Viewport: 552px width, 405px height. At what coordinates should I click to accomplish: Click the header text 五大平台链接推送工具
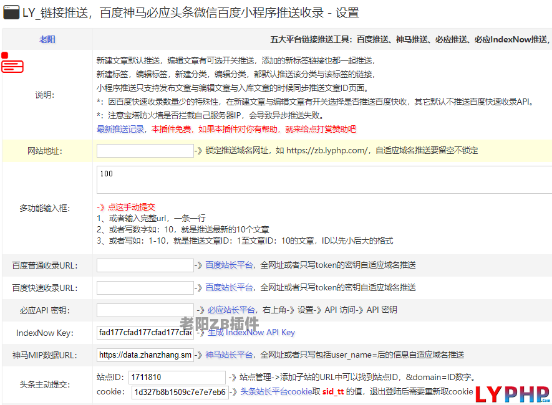coord(409,39)
